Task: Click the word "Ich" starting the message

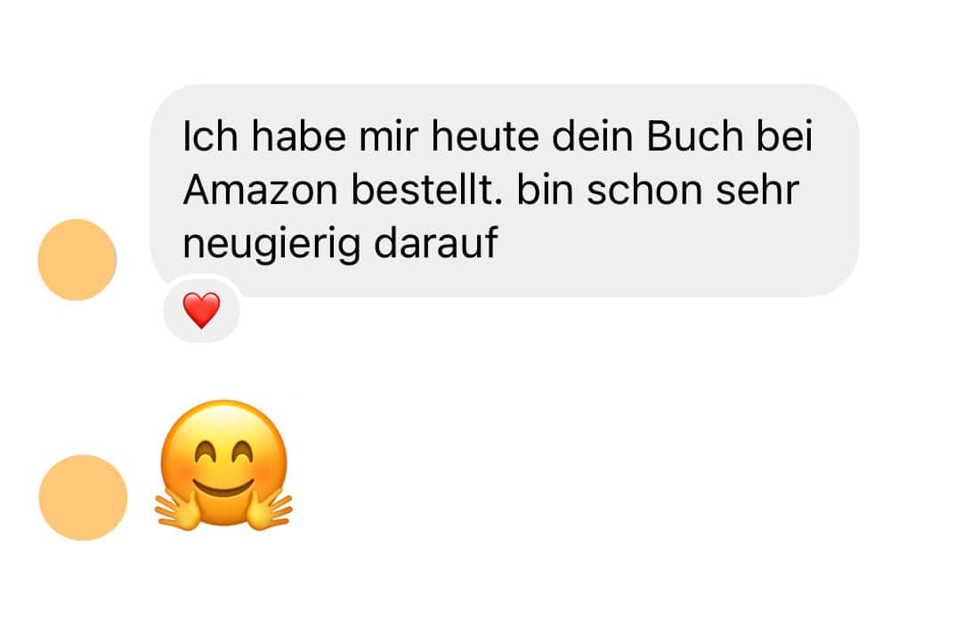Action: click(210, 136)
